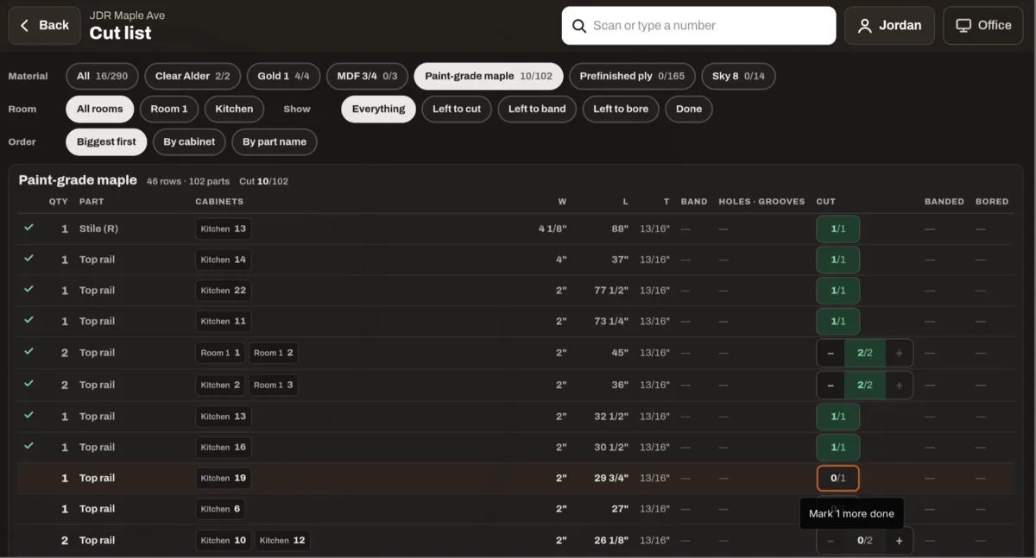Click the plus button on the 36" top rail row
1036x558 pixels.
click(x=899, y=385)
